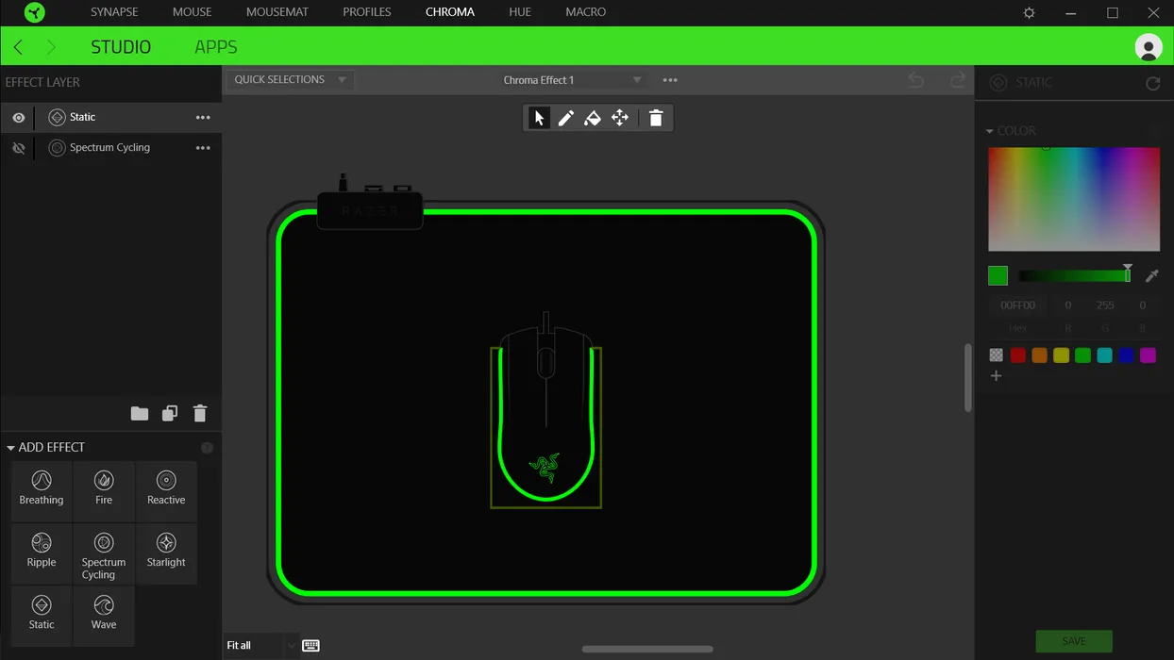This screenshot has height=660, width=1174.
Task: Add the Spectrum Cycling effect
Action: (104, 553)
